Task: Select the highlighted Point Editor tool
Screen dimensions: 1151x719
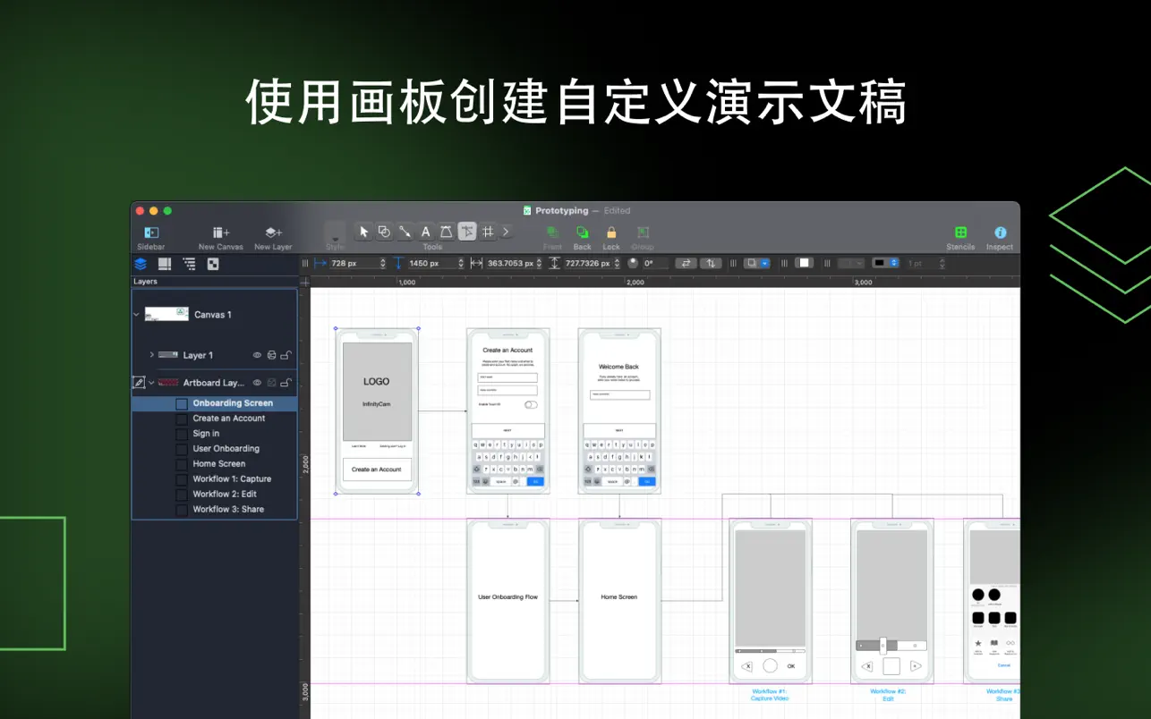Action: pyautogui.click(x=467, y=232)
